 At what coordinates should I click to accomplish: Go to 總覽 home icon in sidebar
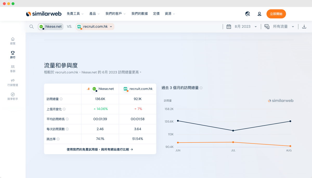[13, 39]
